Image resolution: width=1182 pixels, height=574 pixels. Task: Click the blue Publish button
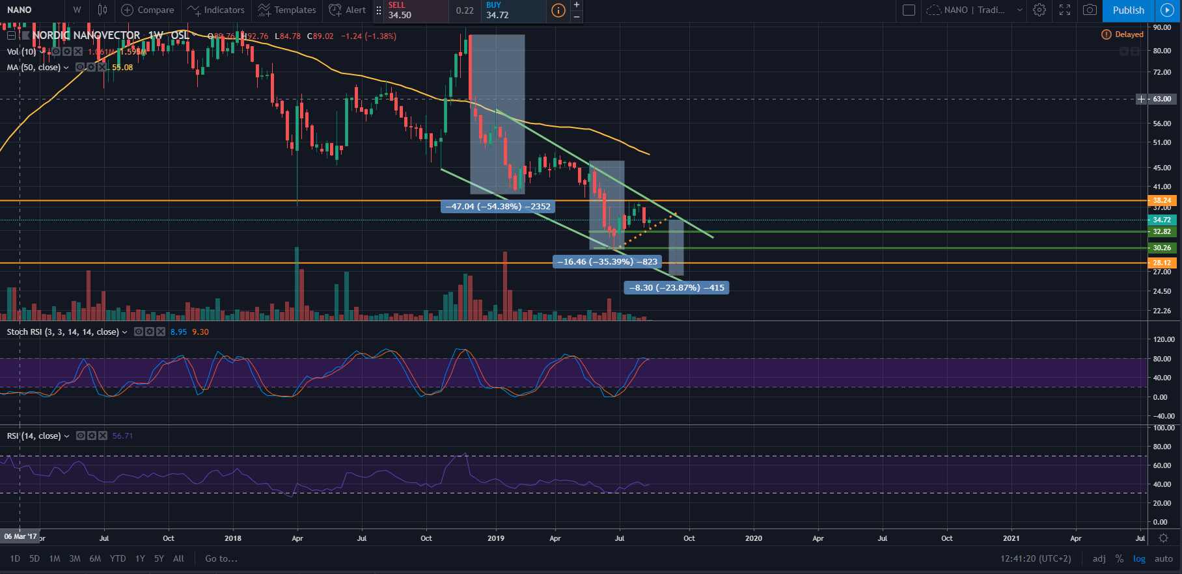(1129, 10)
